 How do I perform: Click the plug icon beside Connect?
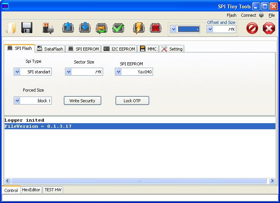[x=261, y=15]
